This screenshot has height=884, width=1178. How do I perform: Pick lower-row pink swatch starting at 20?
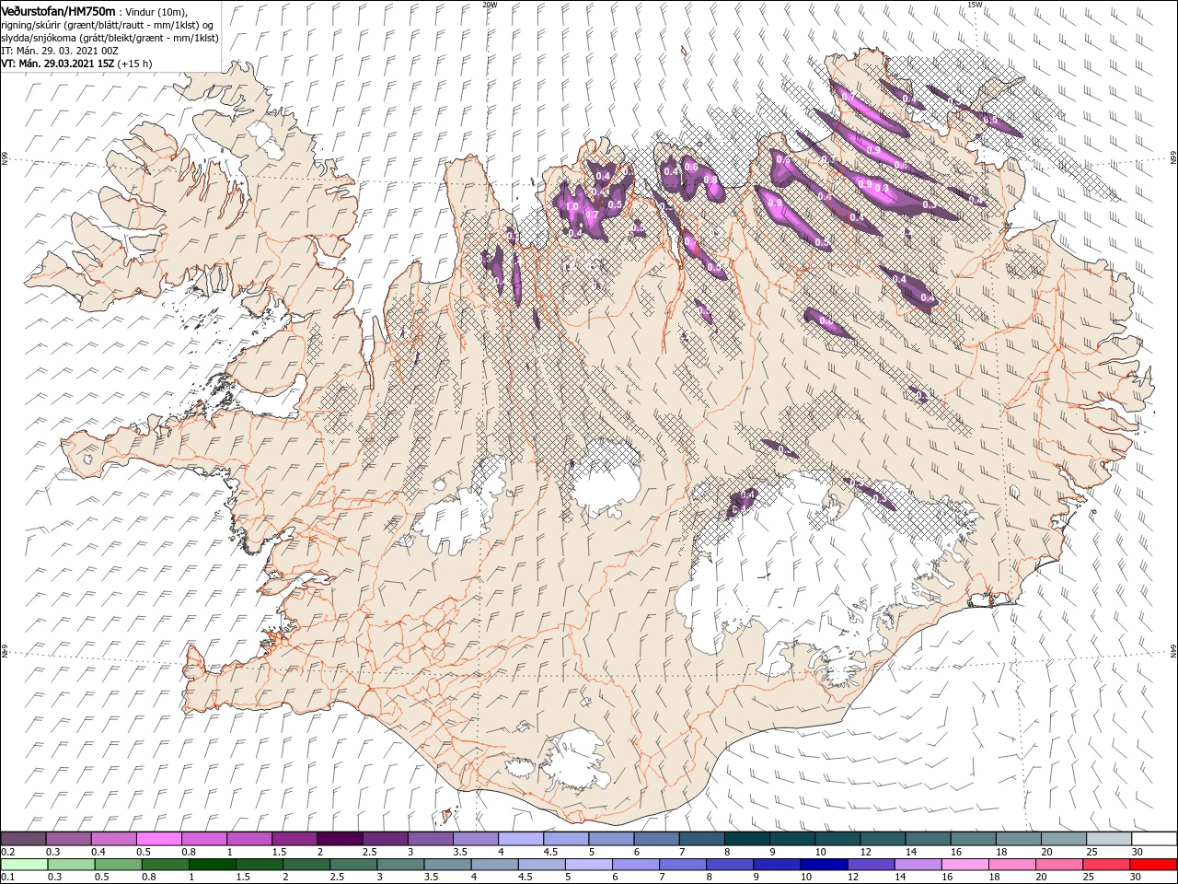(1058, 865)
